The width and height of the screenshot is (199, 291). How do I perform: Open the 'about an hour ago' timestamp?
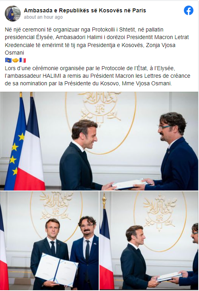tap(43, 17)
